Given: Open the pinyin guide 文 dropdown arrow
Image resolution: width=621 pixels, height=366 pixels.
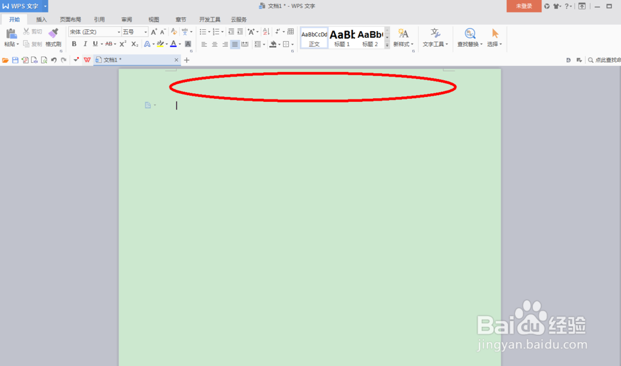Looking at the screenshot, I should (192, 32).
